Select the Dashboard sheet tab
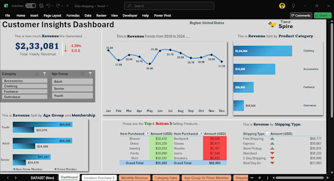The height and width of the screenshot is (181, 334). pyautogui.click(x=69, y=177)
